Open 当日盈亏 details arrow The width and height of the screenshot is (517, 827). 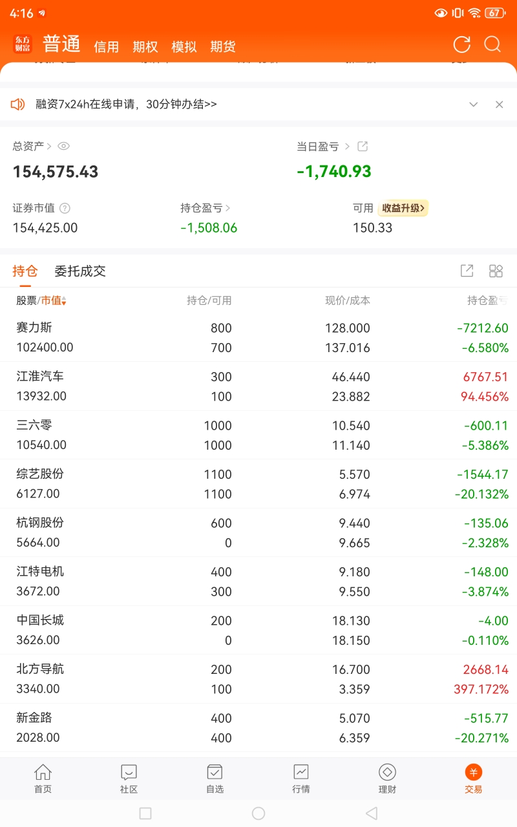[347, 147]
